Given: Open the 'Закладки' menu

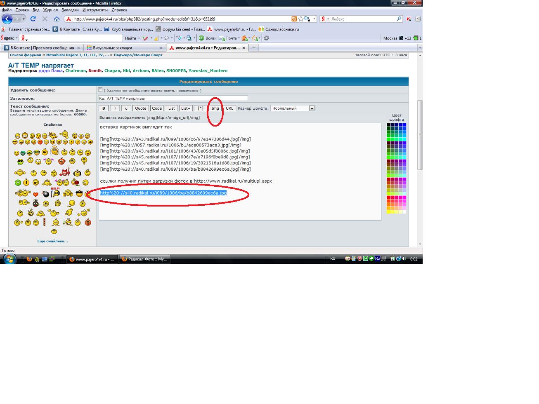Looking at the screenshot, I should click(x=70, y=10).
